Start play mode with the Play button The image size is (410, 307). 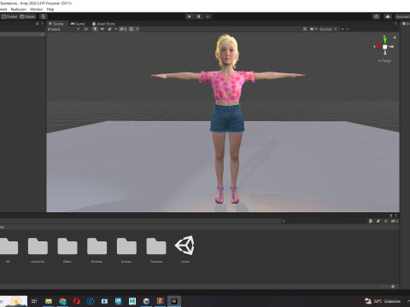click(x=190, y=16)
